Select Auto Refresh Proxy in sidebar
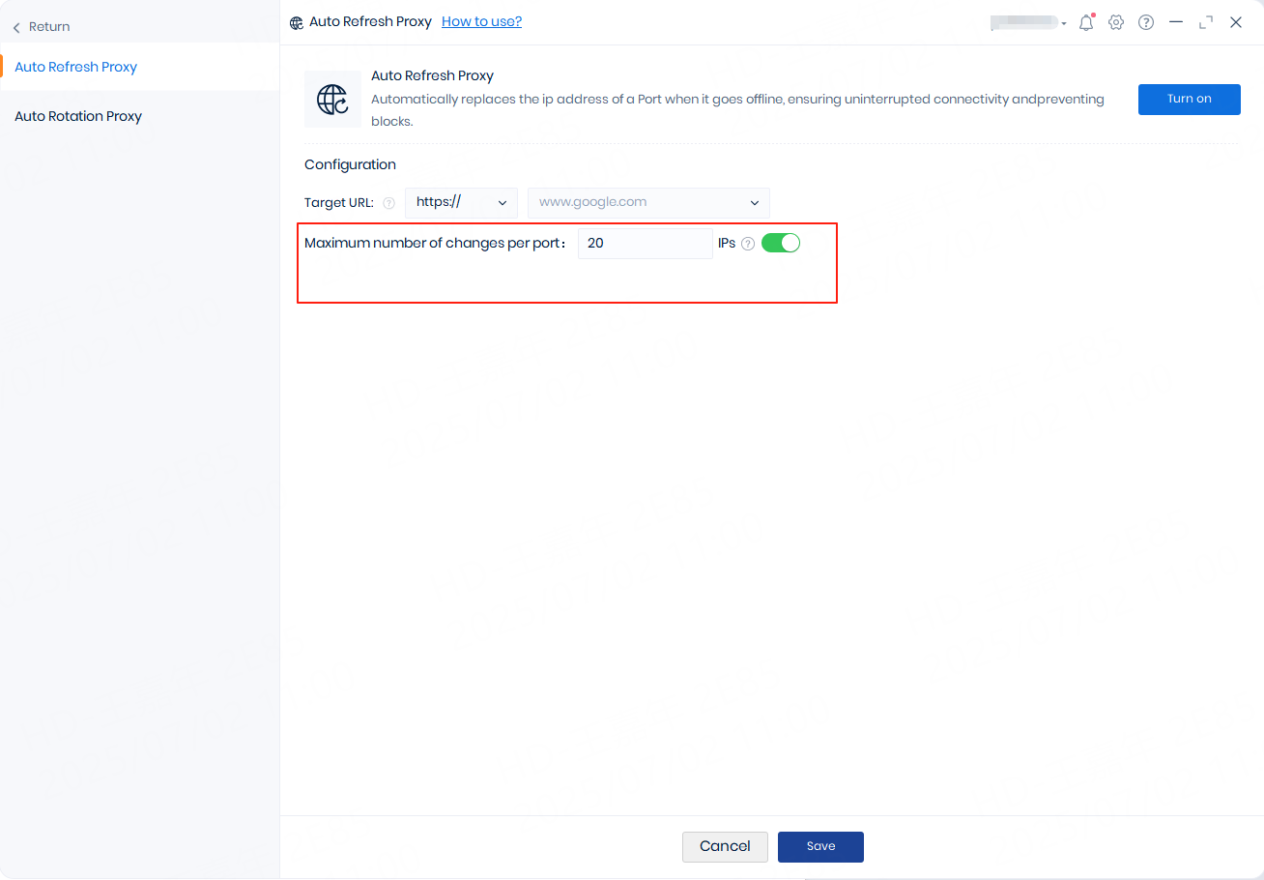Image resolution: width=1264 pixels, height=880 pixels. 76,67
